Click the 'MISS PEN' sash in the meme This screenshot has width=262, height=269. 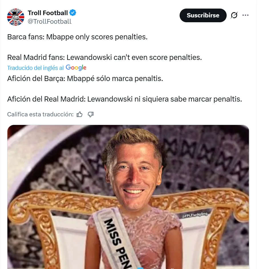pyautogui.click(x=117, y=240)
